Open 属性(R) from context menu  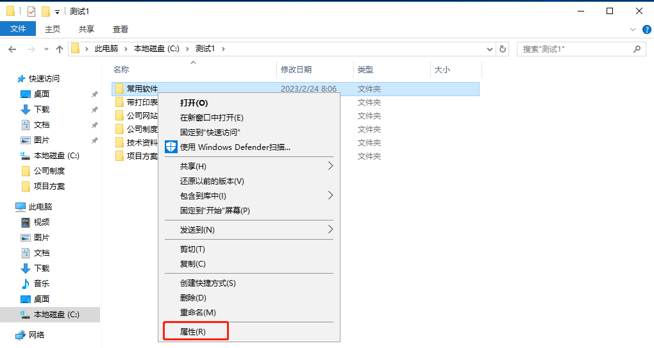click(x=249, y=332)
